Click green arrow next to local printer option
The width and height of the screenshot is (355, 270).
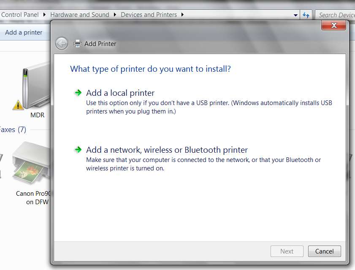pyautogui.click(x=78, y=93)
